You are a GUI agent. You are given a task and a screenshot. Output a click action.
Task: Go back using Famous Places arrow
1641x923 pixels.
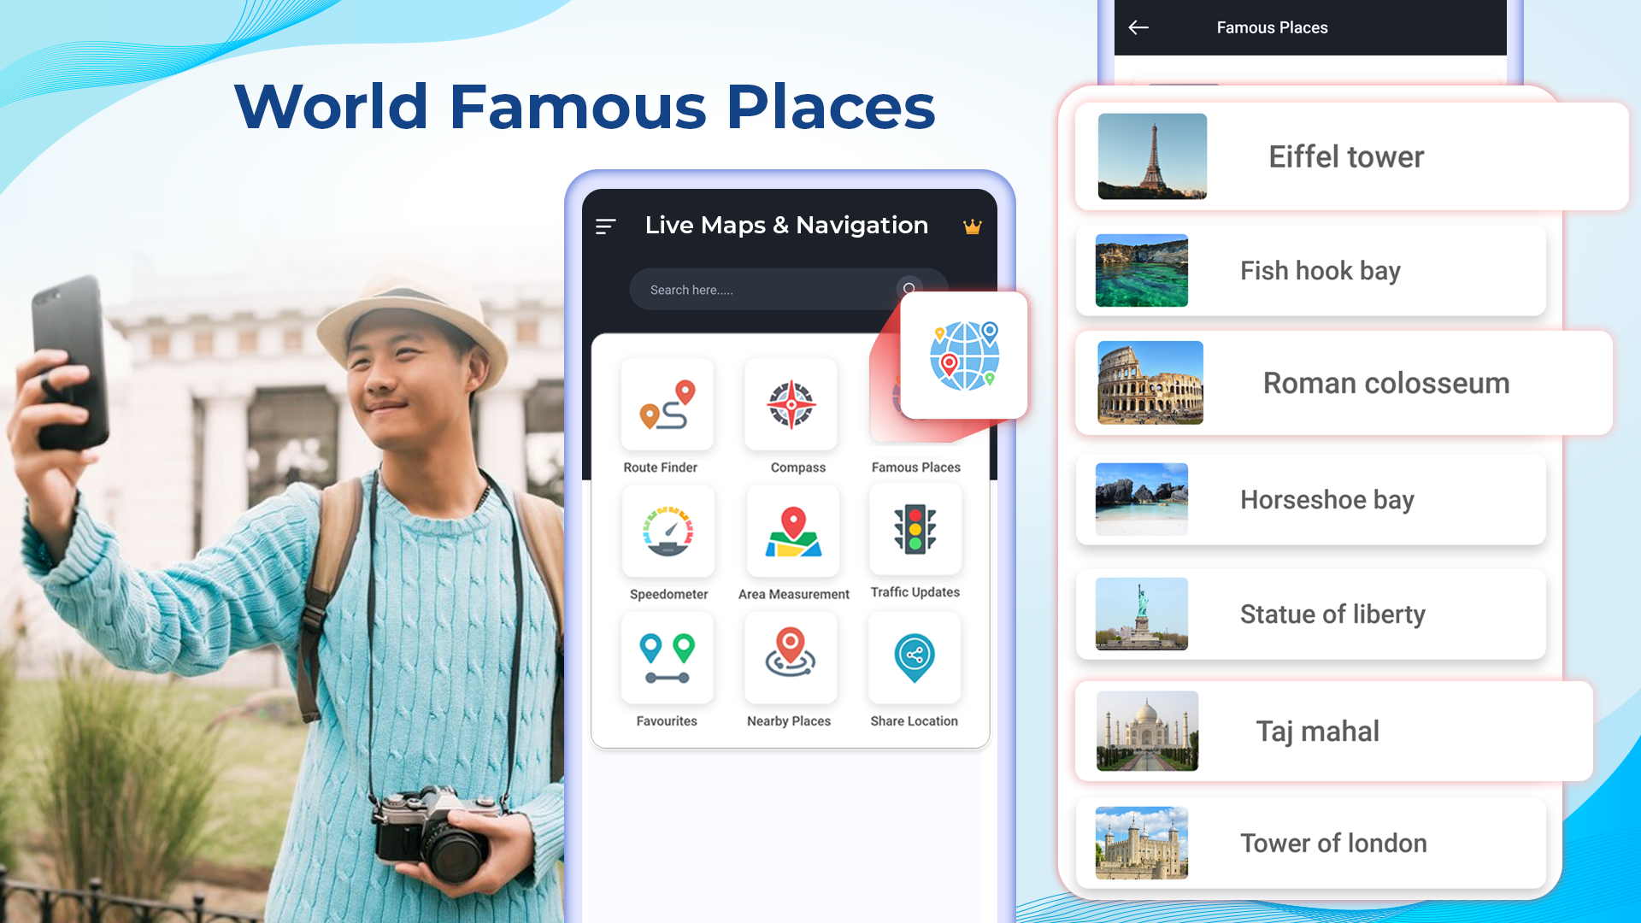[1138, 27]
